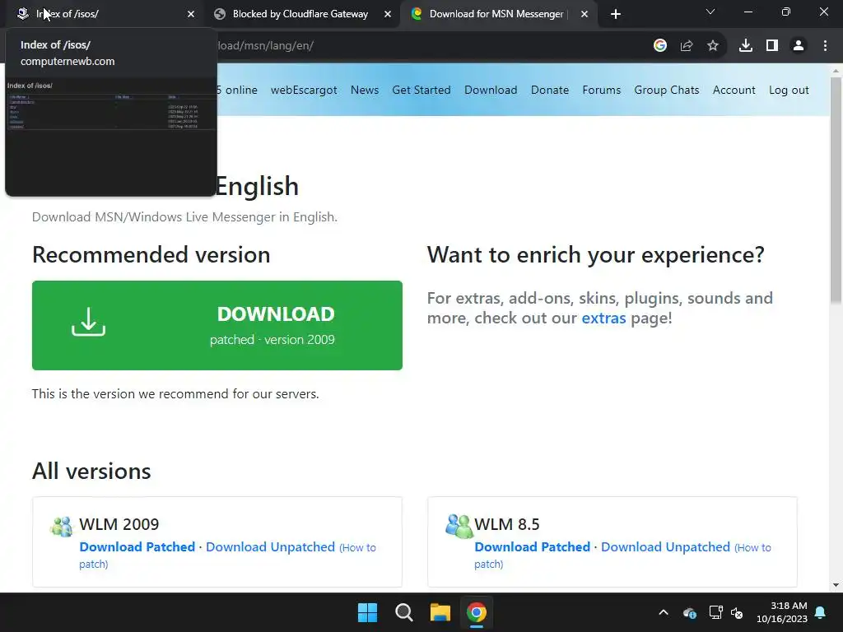
Task: Close the Blocked by Cloudflare Gateway tab
Action: click(x=388, y=15)
